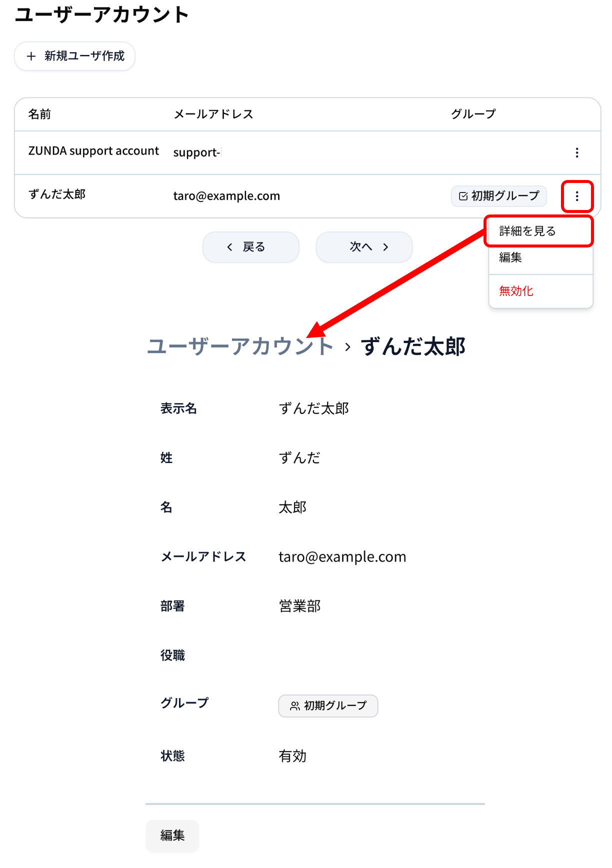The image size is (612, 868).
Task: Click the right chevron in 次へ button
Action: (385, 247)
